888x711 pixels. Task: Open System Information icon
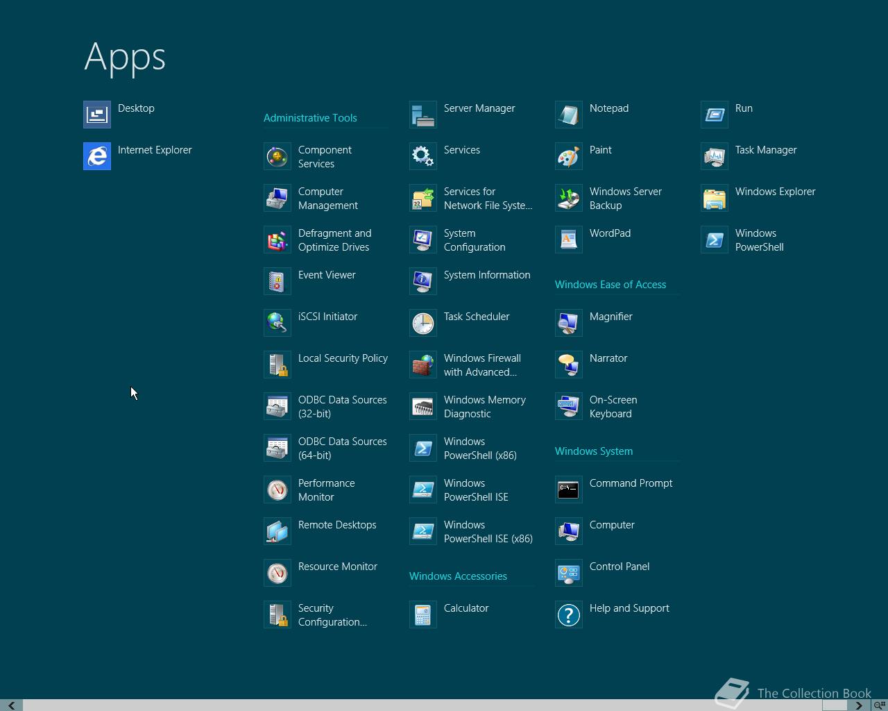click(x=423, y=281)
